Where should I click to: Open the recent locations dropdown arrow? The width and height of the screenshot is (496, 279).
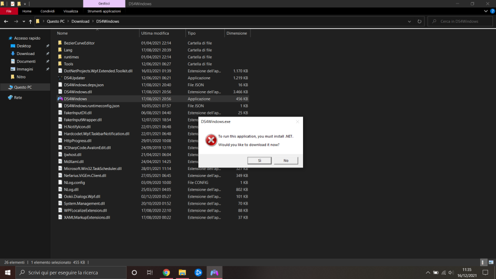point(24,21)
